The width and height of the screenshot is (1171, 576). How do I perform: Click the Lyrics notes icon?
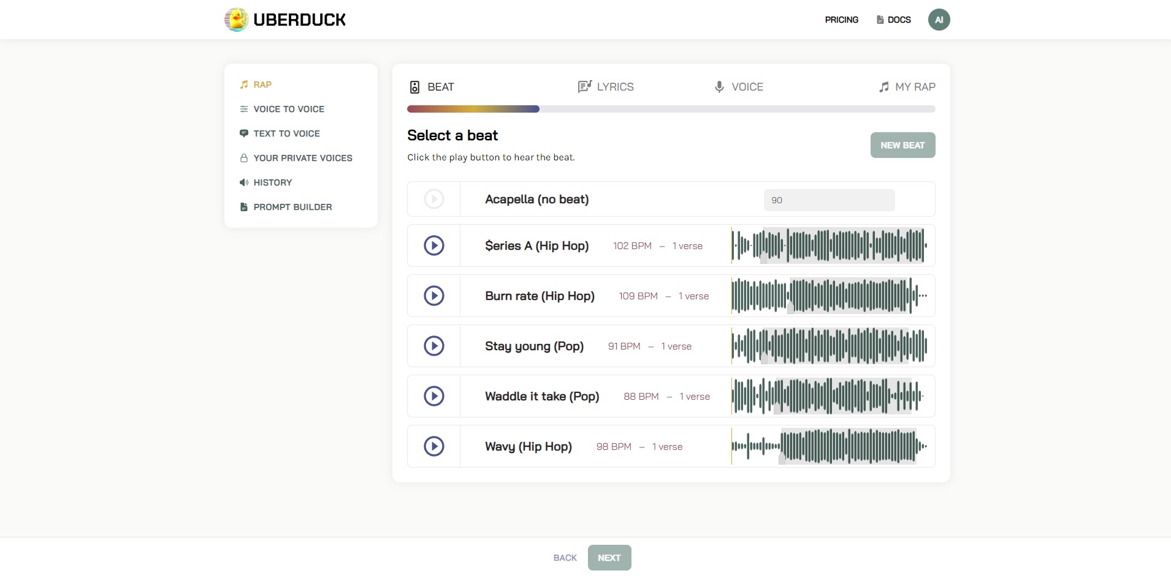pyautogui.click(x=584, y=87)
